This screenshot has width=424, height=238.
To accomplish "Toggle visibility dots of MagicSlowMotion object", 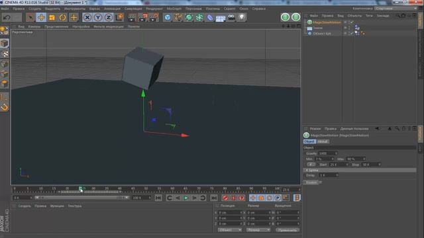I will point(349,22).
